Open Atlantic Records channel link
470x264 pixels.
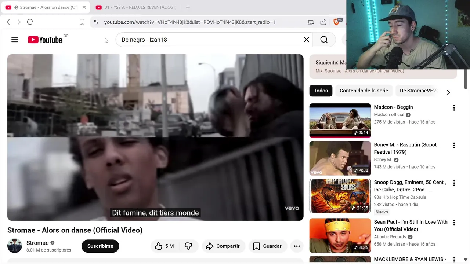[390, 237]
